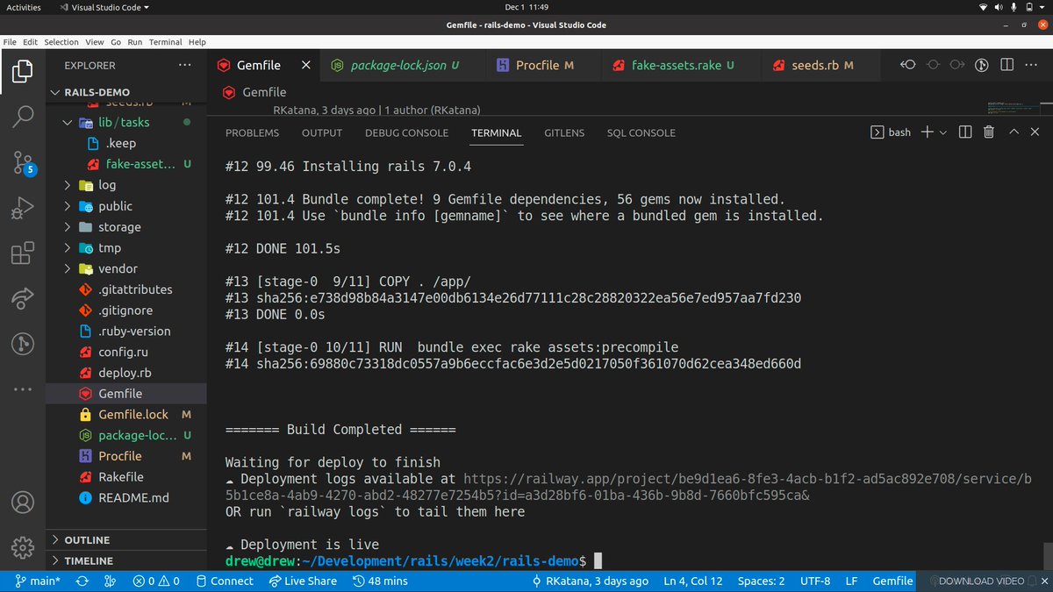Open the Accounts icon

point(23,503)
